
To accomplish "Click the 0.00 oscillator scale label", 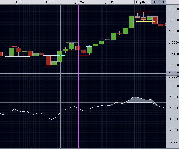I will coord(174,141).
